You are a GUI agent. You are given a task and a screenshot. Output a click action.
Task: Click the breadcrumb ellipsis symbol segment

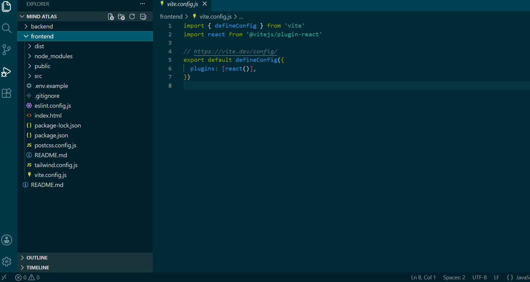coord(241,17)
